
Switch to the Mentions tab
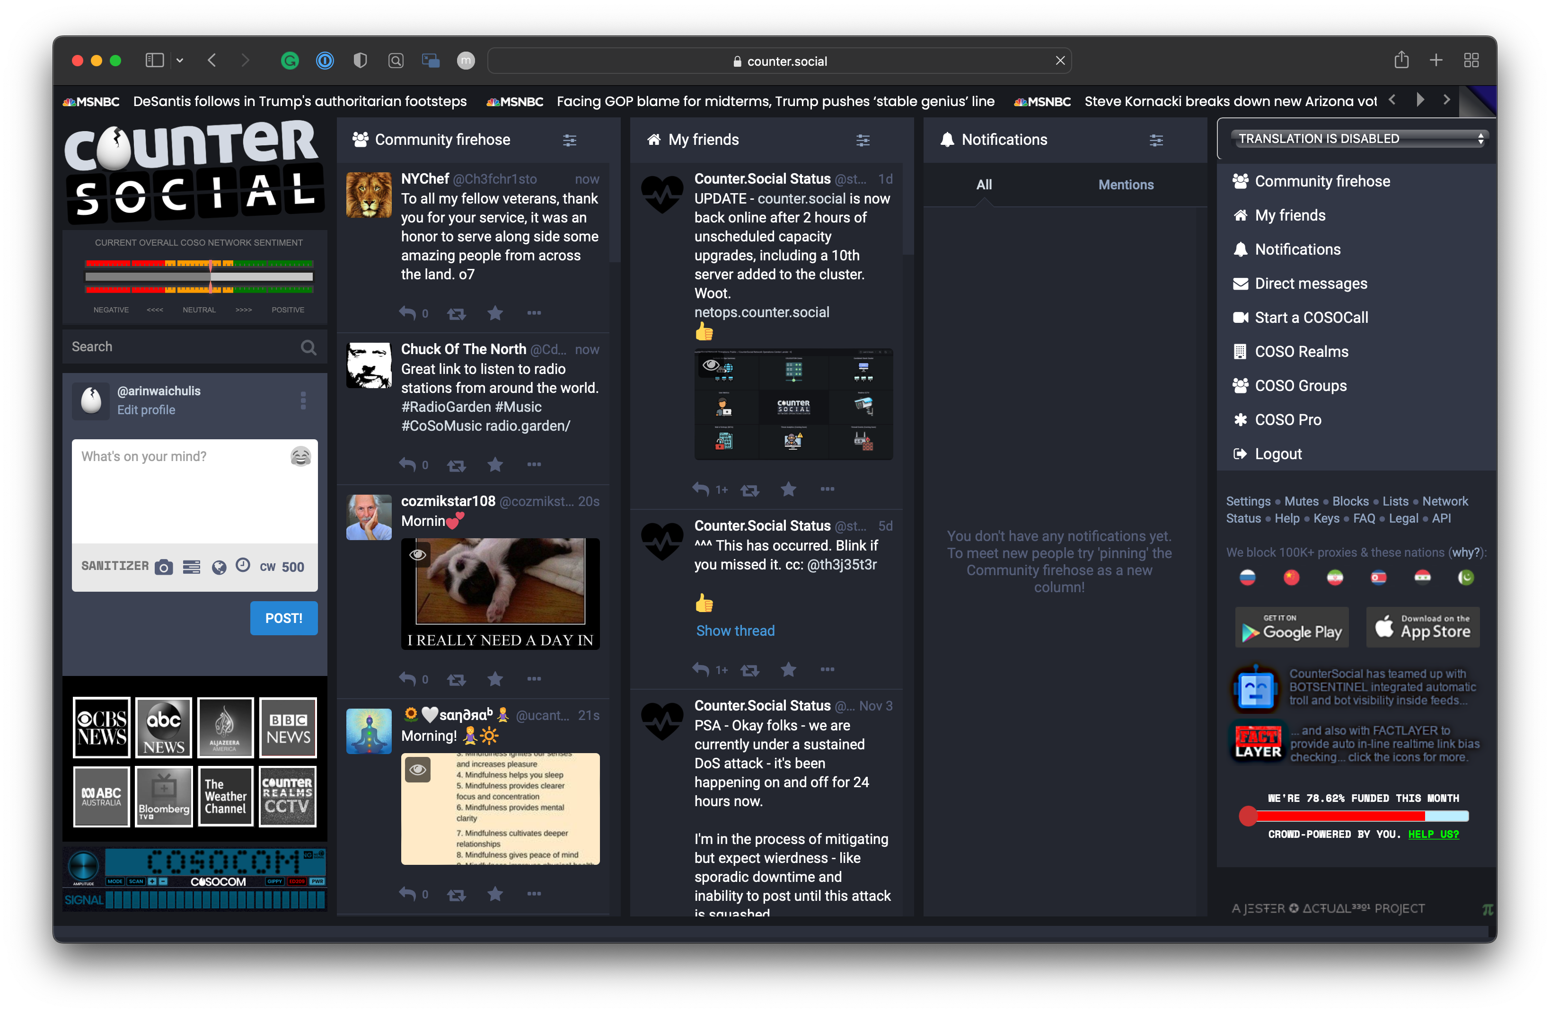pos(1126,184)
